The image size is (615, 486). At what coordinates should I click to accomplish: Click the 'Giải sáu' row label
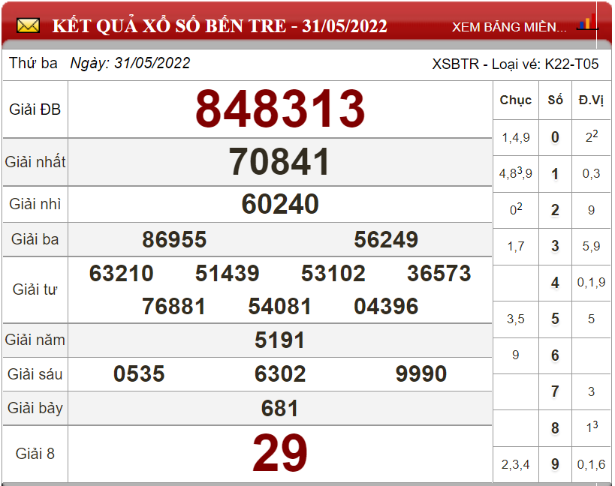35,374
